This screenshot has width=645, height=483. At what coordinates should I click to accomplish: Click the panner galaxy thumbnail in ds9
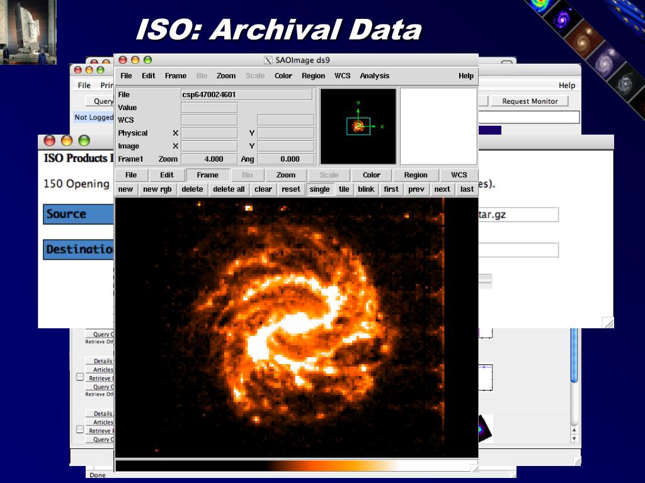click(358, 126)
